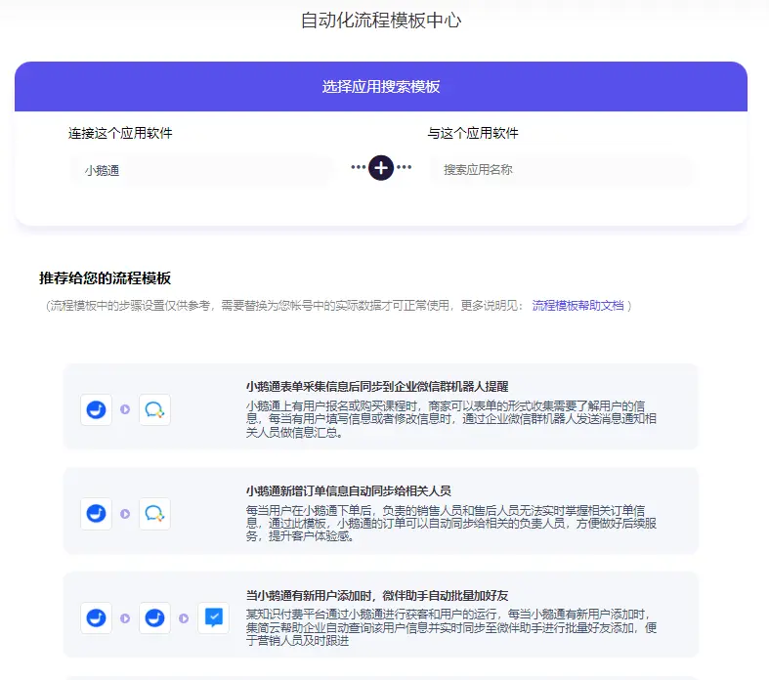Click 企业微信 robot icon in 新增订单信息 template card
This screenshot has width=769, height=680.
coord(154,514)
